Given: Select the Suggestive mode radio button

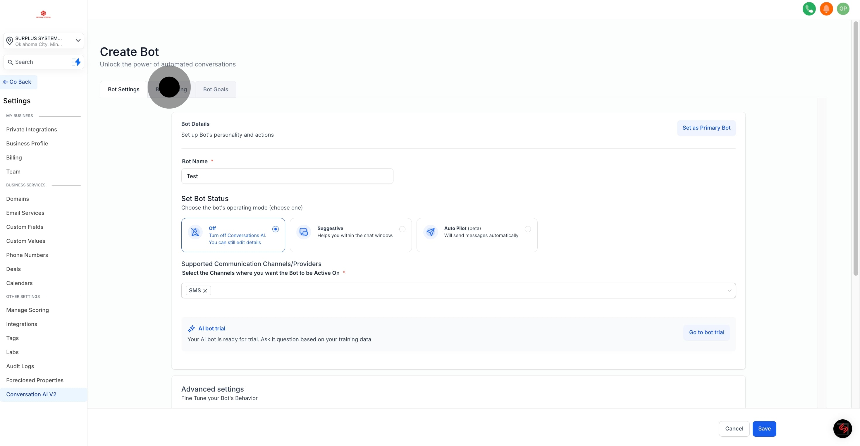Looking at the screenshot, I should 402,229.
